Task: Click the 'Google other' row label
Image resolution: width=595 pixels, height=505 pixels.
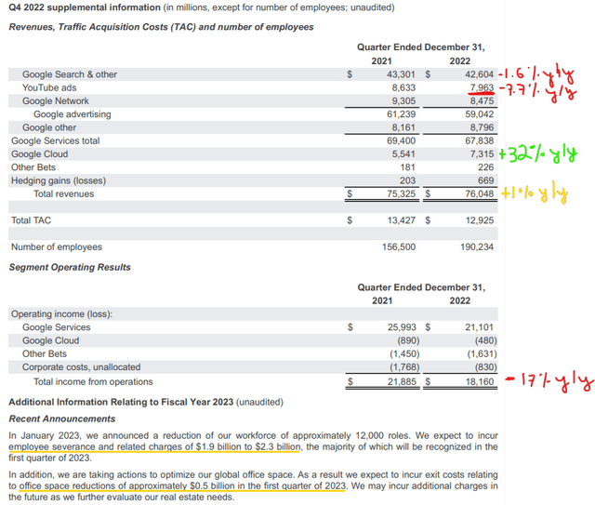Action: (49, 127)
